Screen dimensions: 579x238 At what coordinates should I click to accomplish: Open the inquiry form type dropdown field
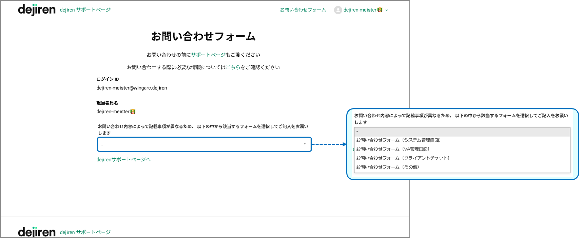204,144
